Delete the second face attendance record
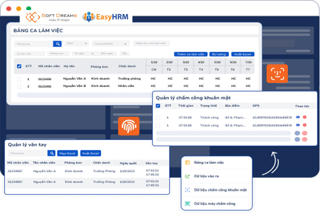322x215 pixels. coord(304,125)
